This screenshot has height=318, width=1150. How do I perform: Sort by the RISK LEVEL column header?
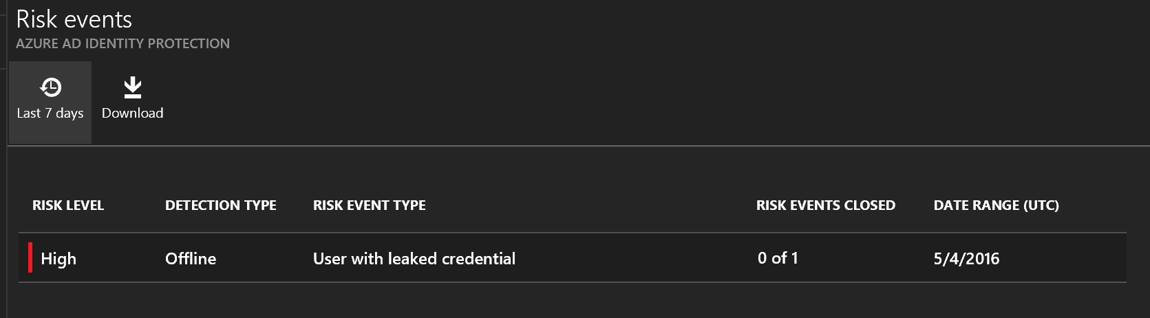point(68,205)
